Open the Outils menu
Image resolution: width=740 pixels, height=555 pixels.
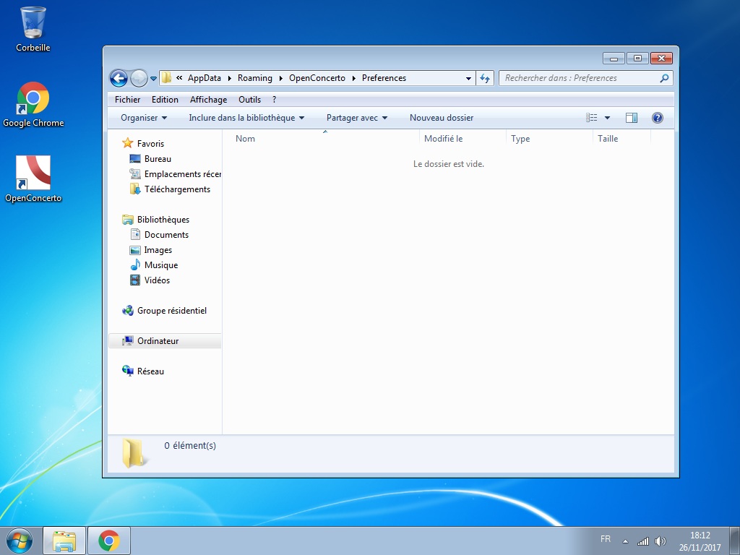tap(249, 100)
